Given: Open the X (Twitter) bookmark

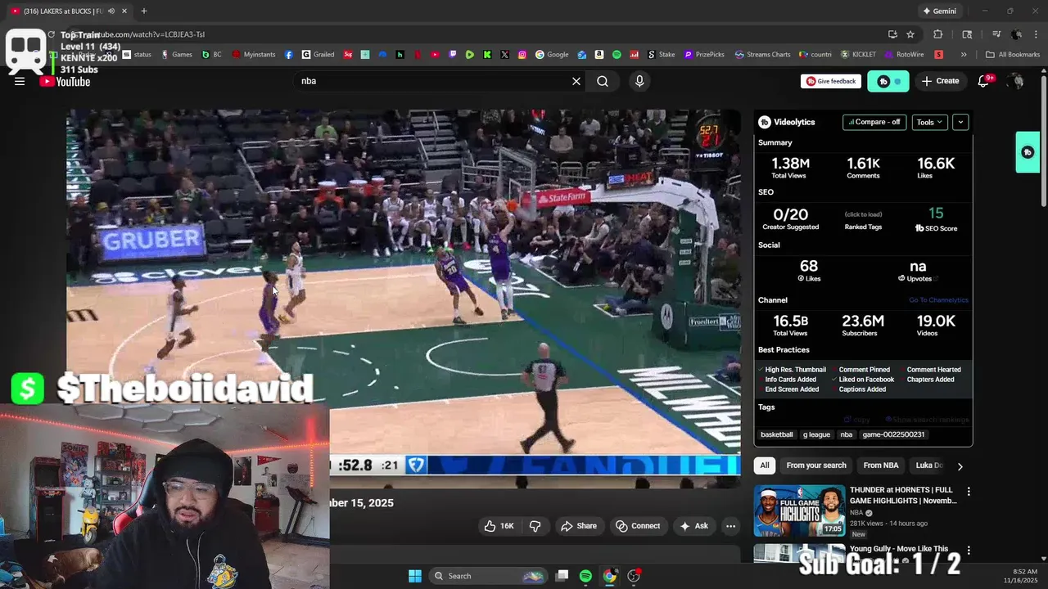Looking at the screenshot, I should [504, 55].
